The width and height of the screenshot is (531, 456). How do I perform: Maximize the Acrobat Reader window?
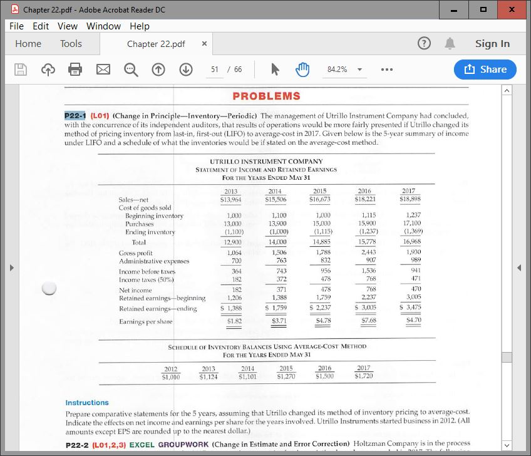pos(483,10)
